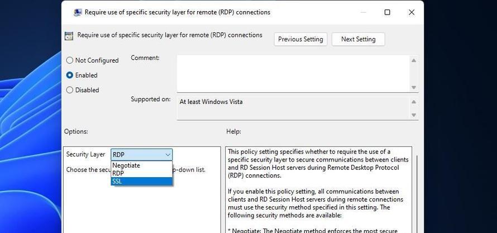Click inside the Comment text box
This screenshot has width=497, height=233.
(293, 73)
